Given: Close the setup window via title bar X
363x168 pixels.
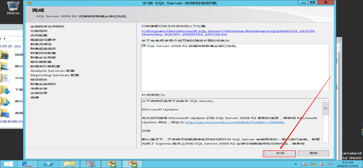Looking at the screenshot, I should [x=326, y=3].
